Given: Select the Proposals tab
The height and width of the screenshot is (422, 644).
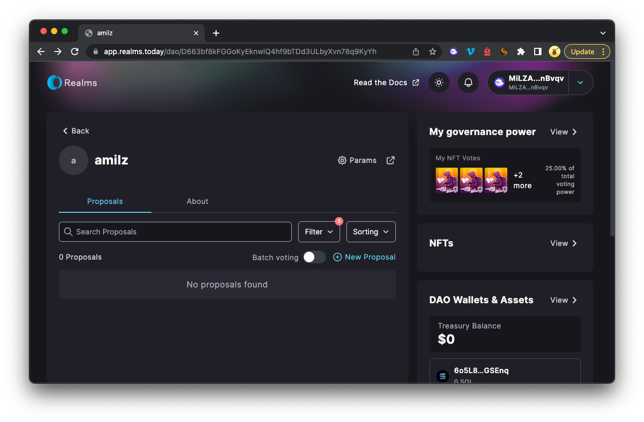Looking at the screenshot, I should 105,201.
